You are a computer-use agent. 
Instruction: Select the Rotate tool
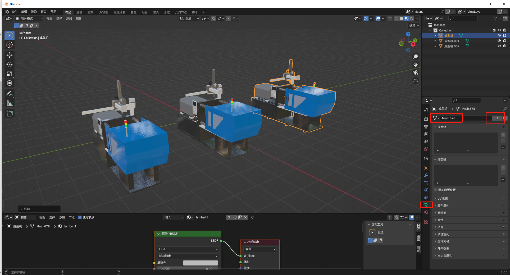coord(10,65)
